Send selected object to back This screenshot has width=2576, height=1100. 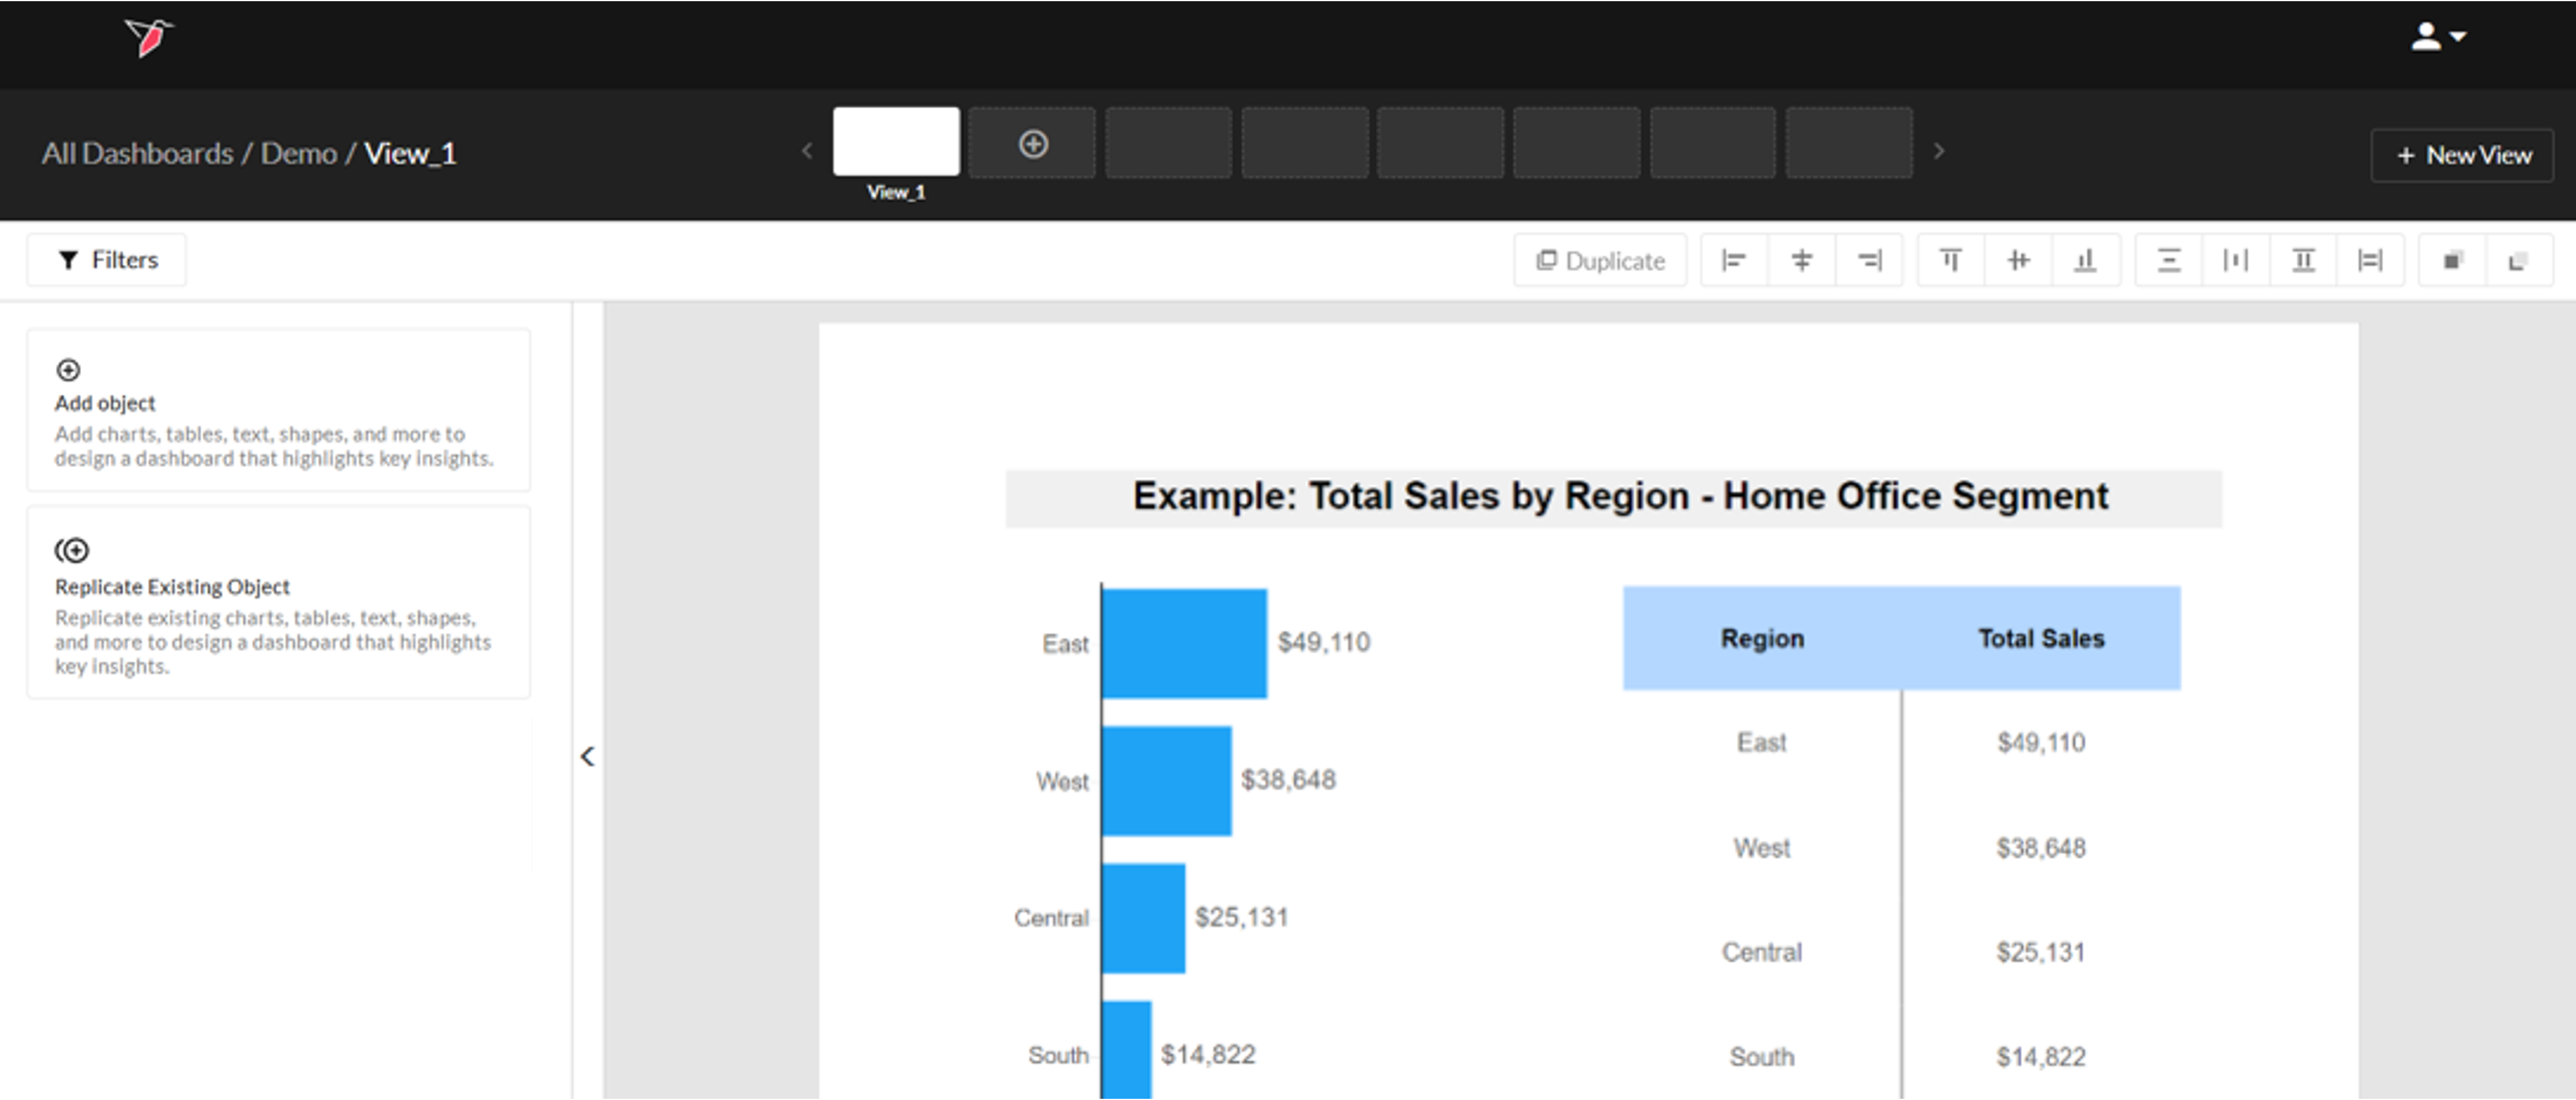pyautogui.click(x=2518, y=261)
